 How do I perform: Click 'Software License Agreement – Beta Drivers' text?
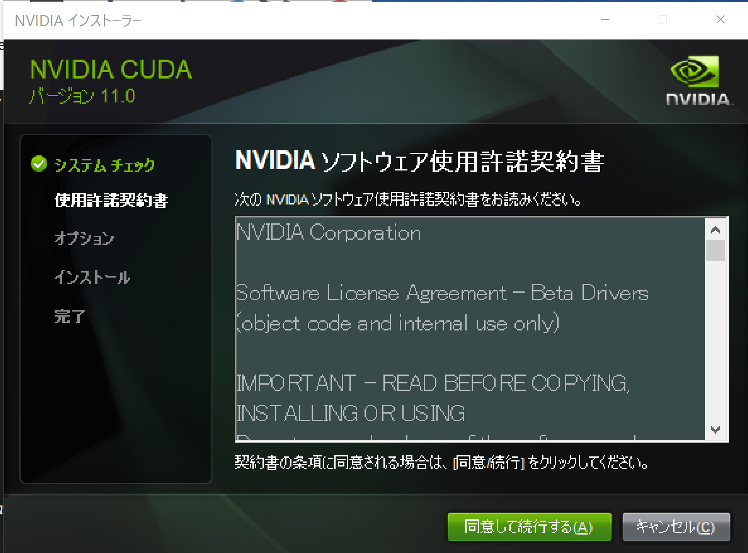[443, 293]
